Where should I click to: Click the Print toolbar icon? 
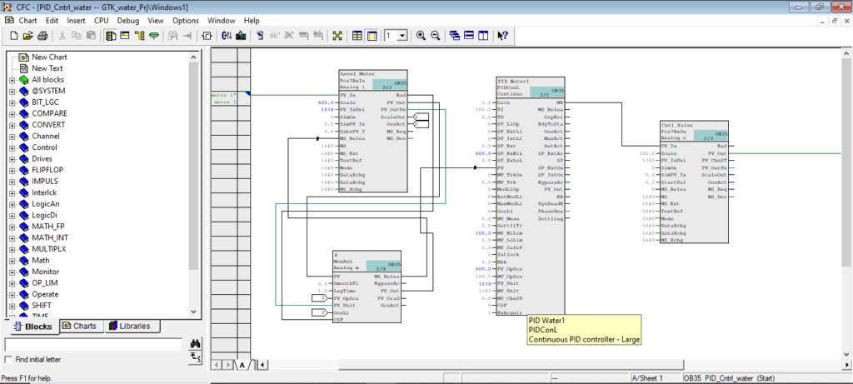(x=42, y=36)
